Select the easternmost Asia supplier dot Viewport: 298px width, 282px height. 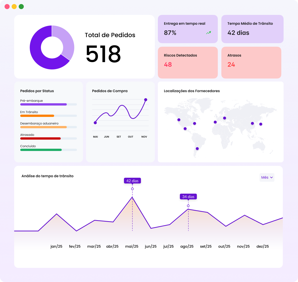(261, 124)
